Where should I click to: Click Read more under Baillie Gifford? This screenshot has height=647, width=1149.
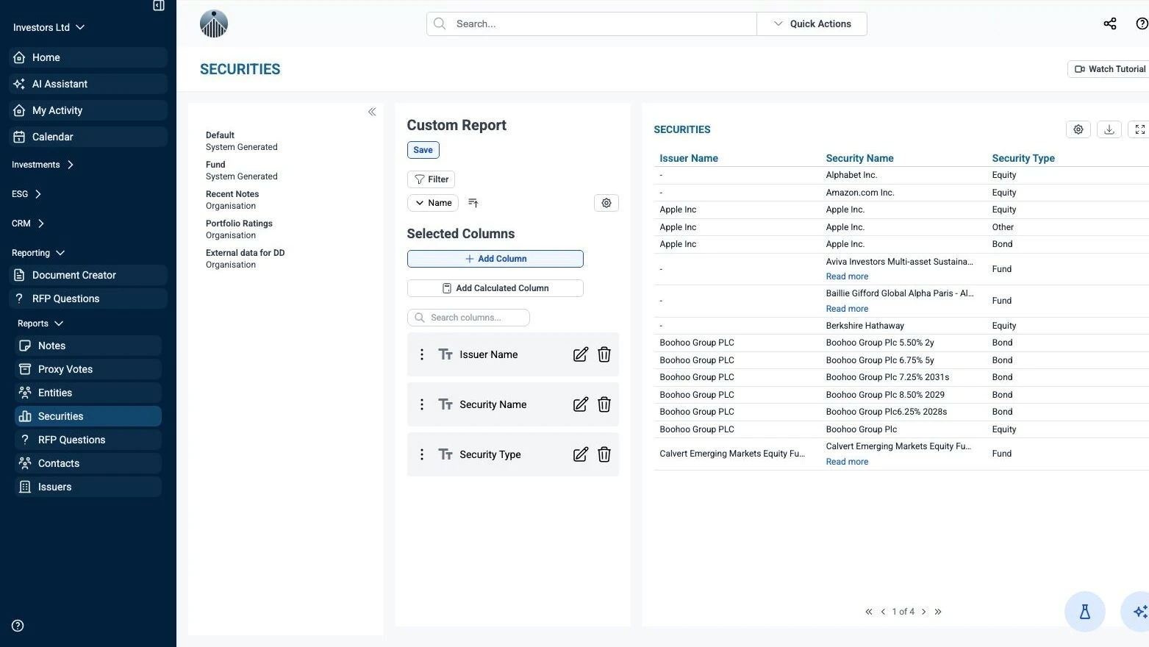coord(847,309)
